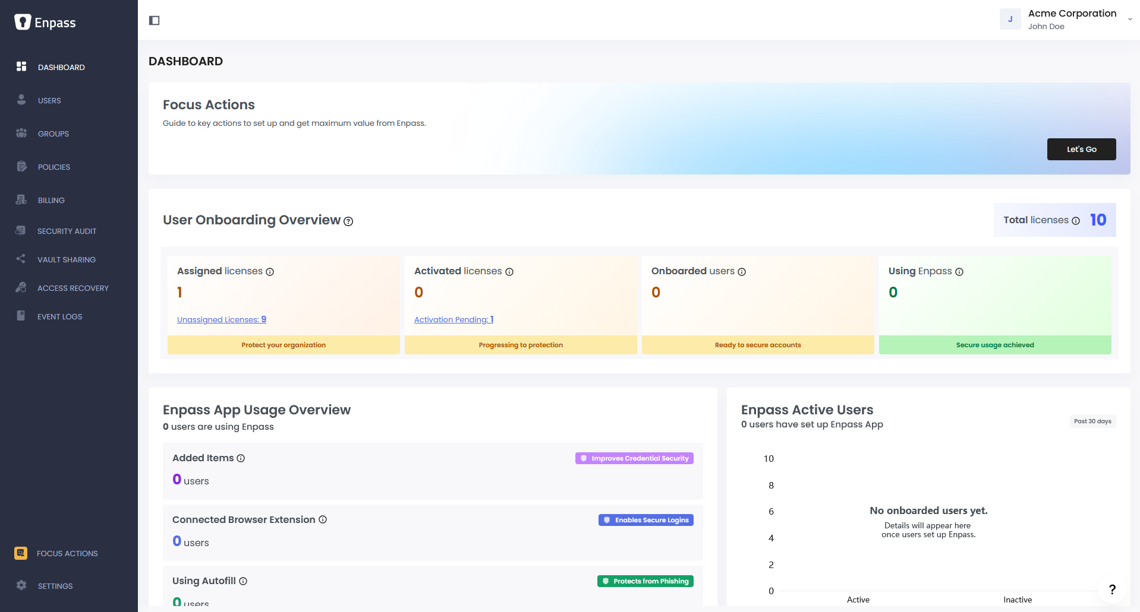Viewport: 1140px width, 612px height.
Task: Click the Enpass Active Users heading
Action: point(807,410)
